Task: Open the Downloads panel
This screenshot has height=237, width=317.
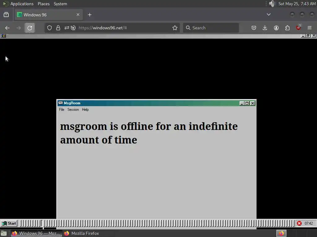Action: [265, 28]
